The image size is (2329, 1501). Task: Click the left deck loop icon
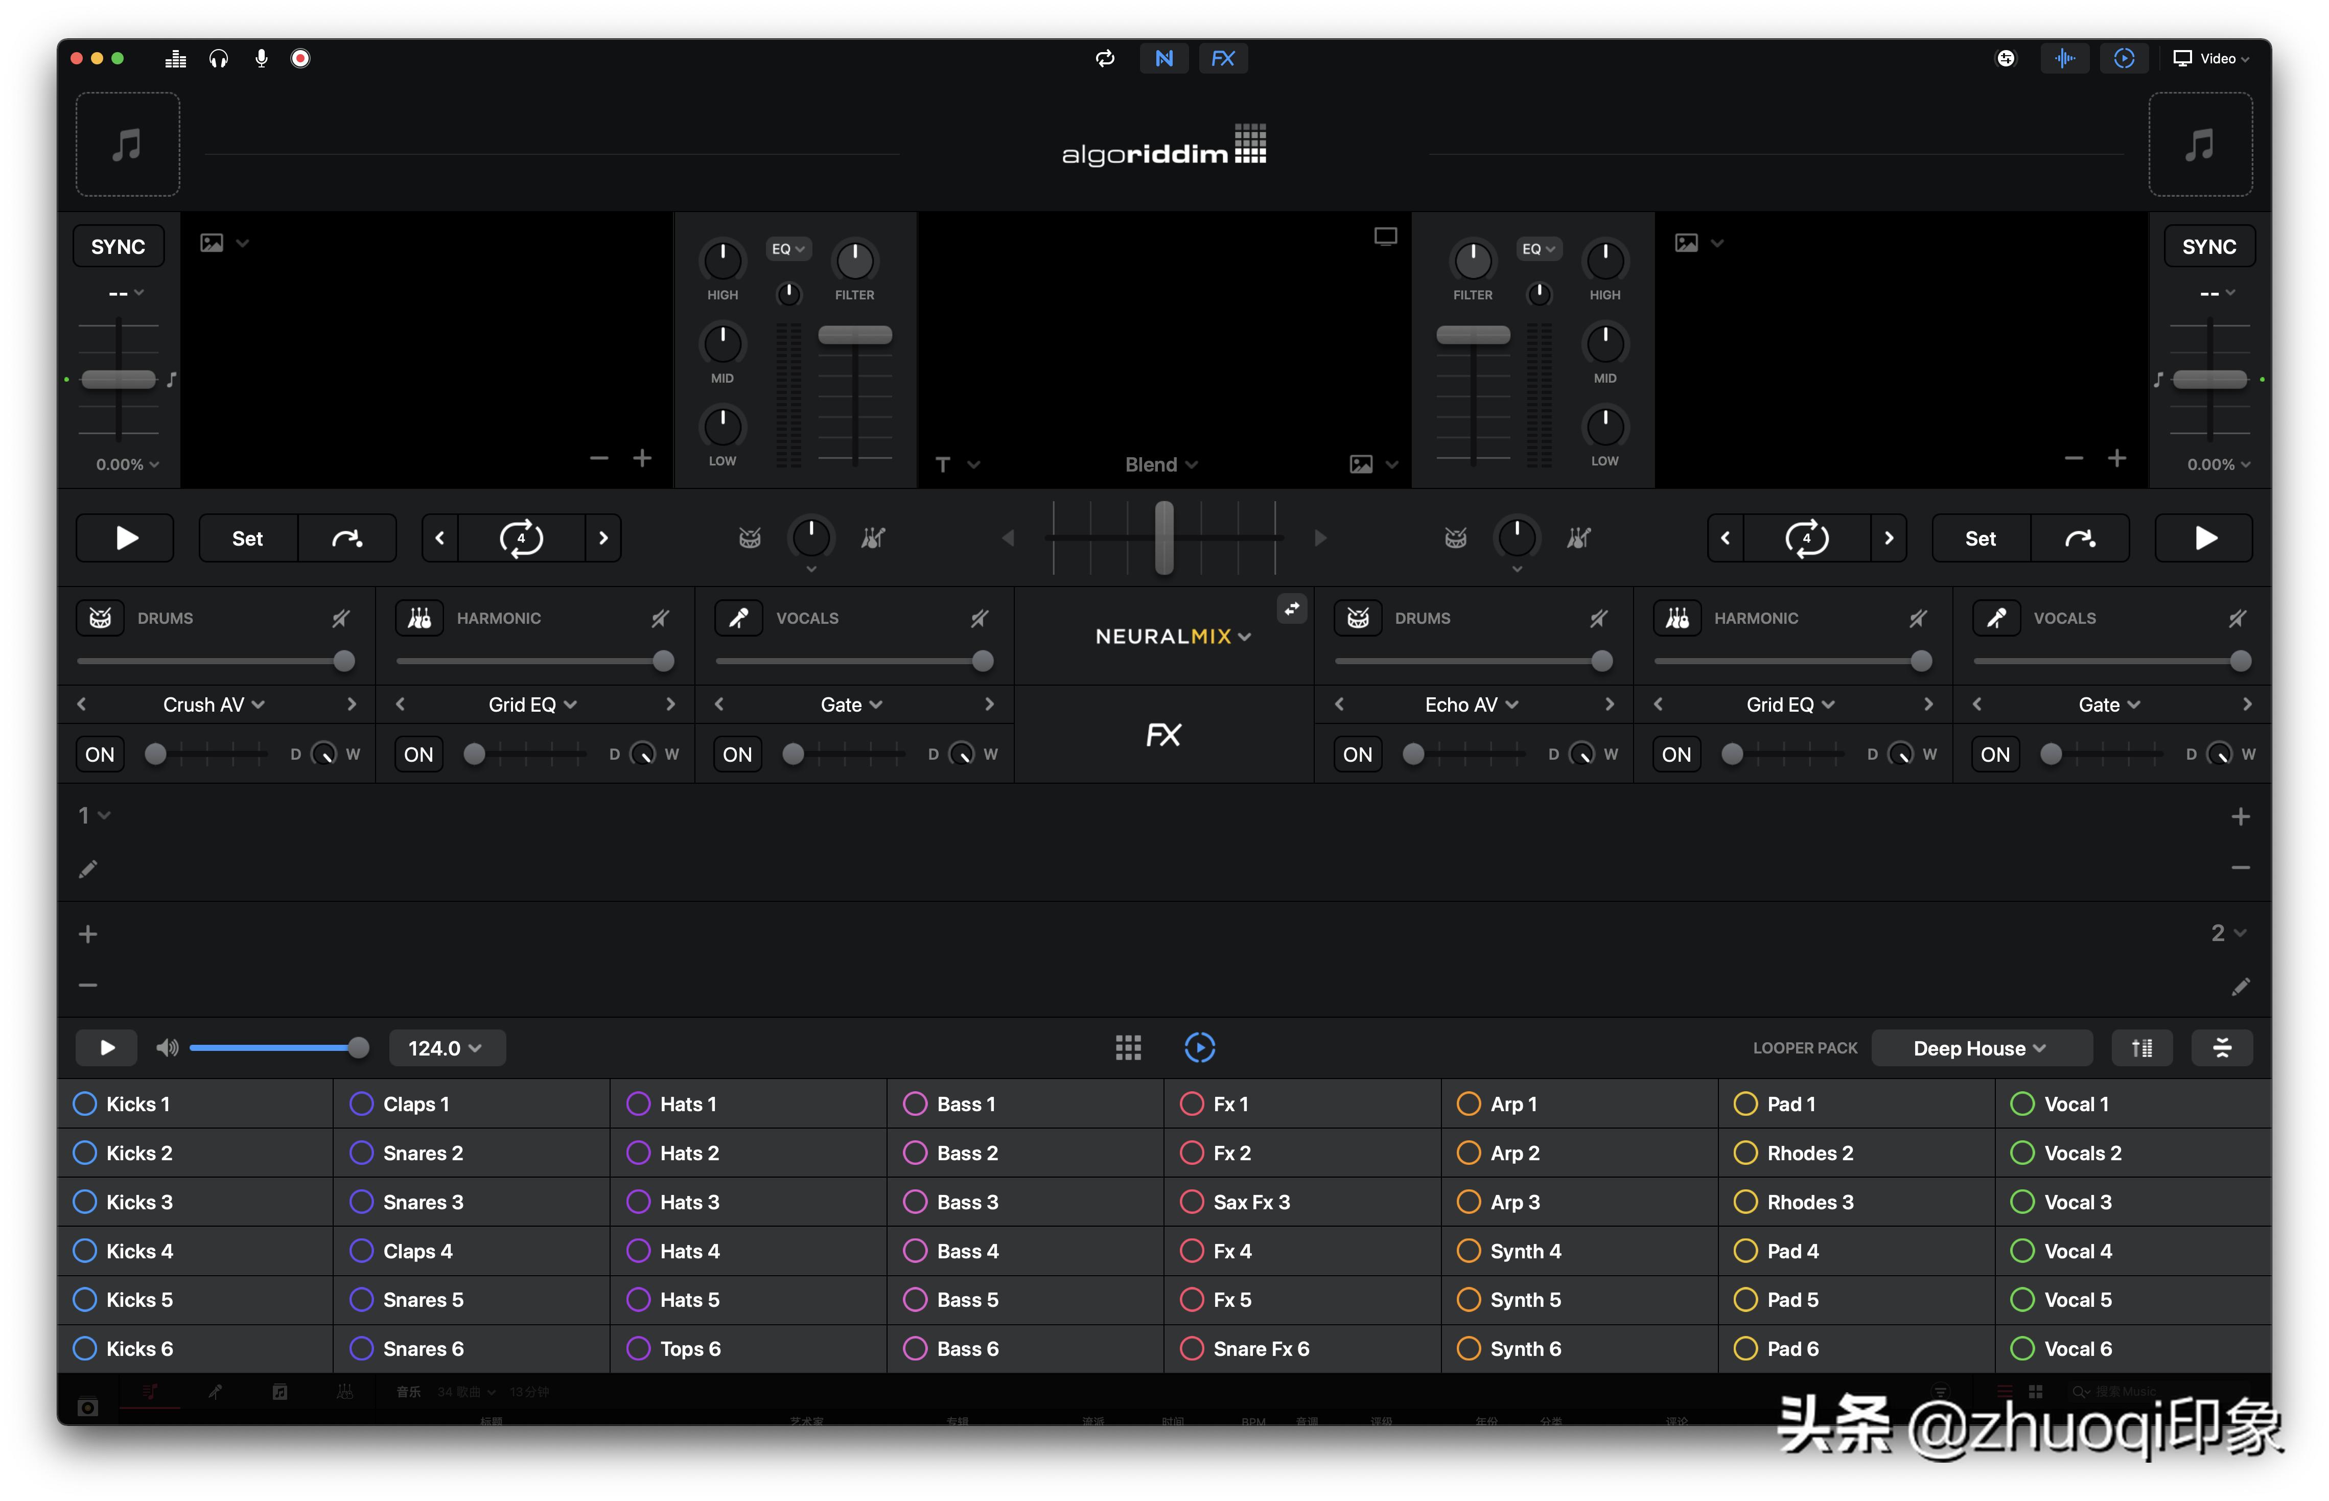point(521,538)
